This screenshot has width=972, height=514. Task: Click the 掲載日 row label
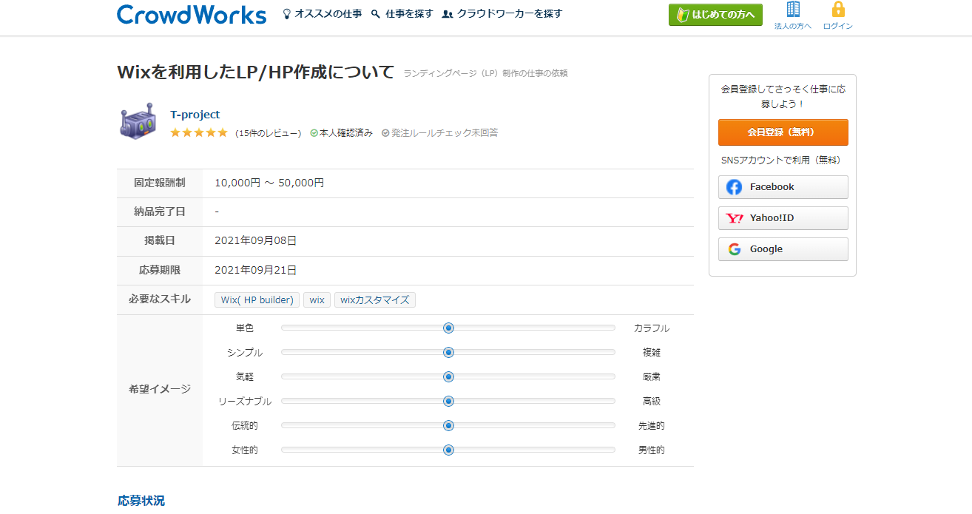pos(160,240)
